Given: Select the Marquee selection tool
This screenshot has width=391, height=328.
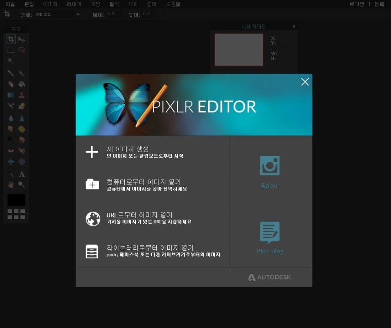Looking at the screenshot, I should tap(10, 50).
